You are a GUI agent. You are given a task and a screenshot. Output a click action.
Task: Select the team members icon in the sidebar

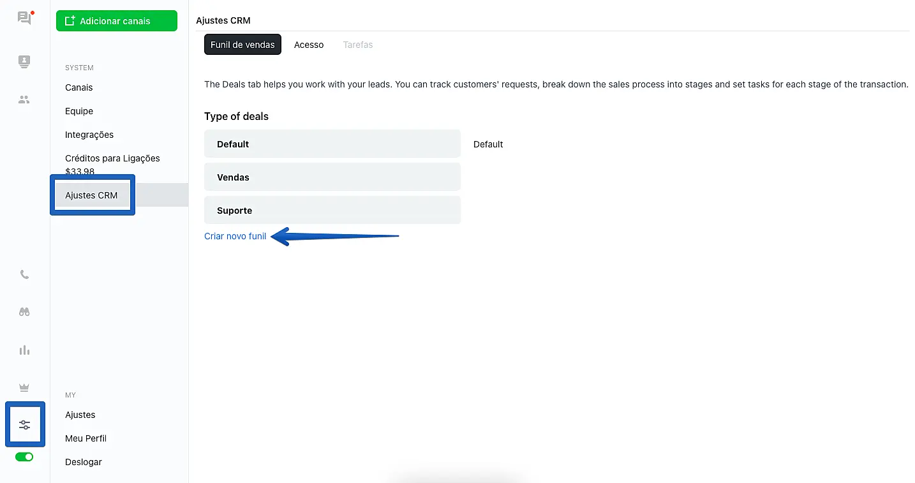tap(24, 100)
